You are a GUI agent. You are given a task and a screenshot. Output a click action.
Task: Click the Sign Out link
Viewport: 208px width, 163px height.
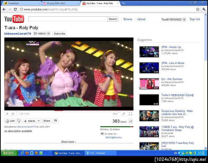coord(195,19)
